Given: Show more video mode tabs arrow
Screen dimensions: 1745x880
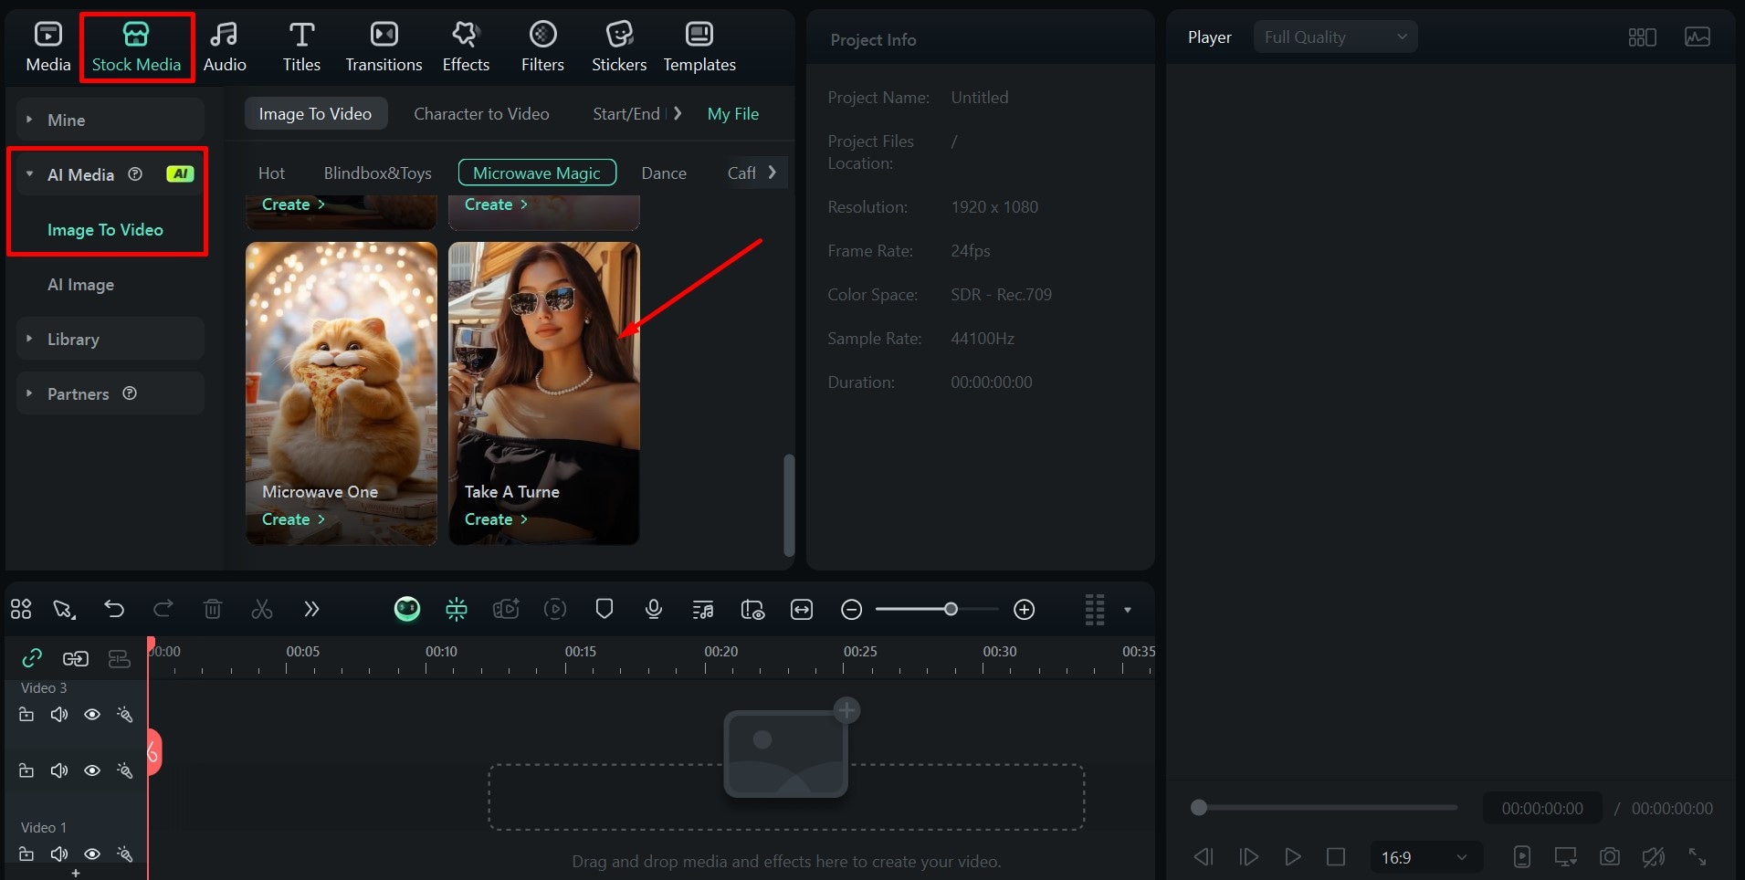Looking at the screenshot, I should [678, 113].
